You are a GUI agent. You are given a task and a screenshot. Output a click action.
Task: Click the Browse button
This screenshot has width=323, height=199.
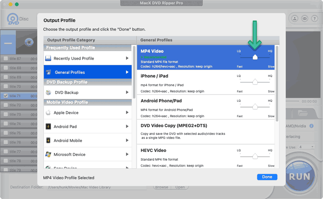pyautogui.click(x=162, y=187)
